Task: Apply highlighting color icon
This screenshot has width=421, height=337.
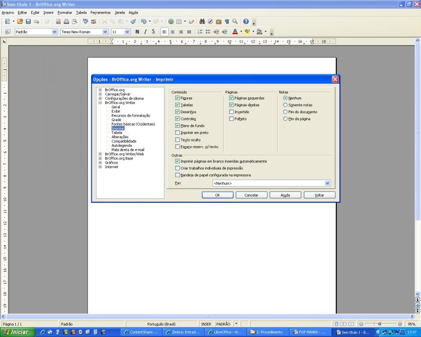Action: tap(247, 32)
